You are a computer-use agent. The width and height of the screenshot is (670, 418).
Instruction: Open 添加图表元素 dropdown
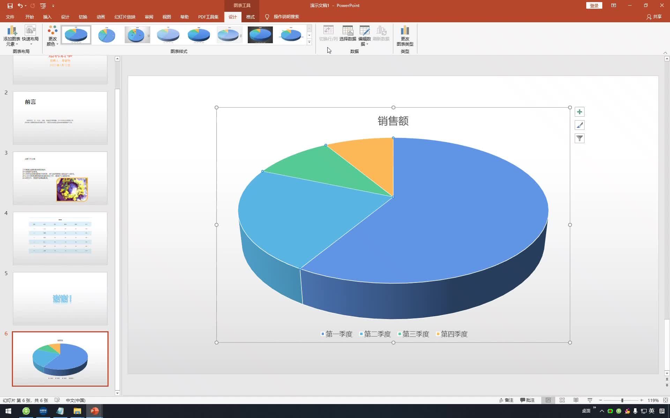click(12, 36)
